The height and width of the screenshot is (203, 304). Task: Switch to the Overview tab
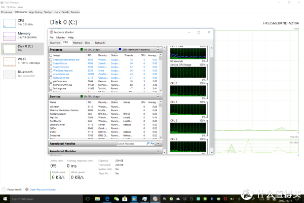55,43
